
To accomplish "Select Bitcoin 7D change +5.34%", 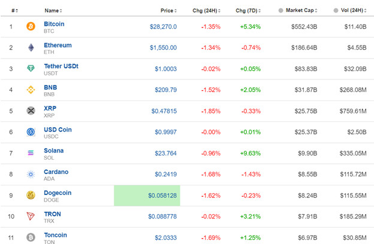I will [251, 27].
